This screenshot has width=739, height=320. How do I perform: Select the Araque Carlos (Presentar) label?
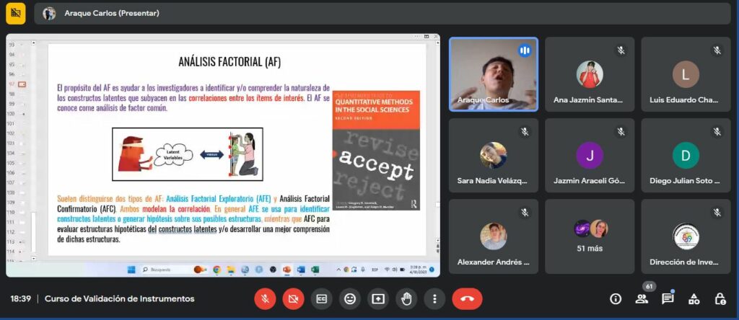click(112, 13)
